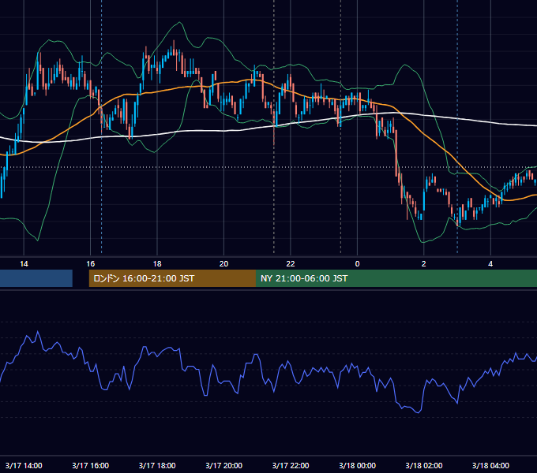The width and height of the screenshot is (537, 473).
Task: Click the 2 hour label on upper axis
Action: coord(423,264)
